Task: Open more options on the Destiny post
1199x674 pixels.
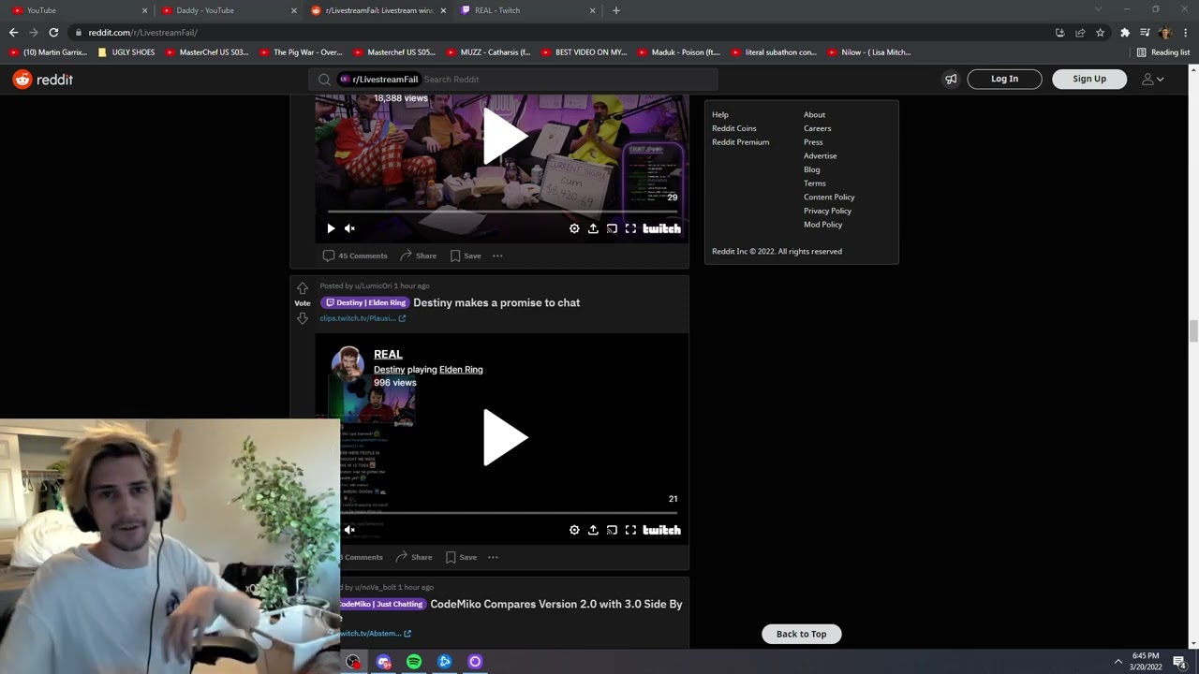Action: (493, 557)
